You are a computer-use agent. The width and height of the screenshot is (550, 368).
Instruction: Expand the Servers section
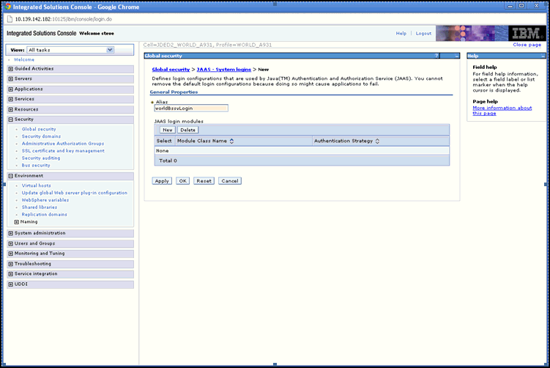click(10, 79)
